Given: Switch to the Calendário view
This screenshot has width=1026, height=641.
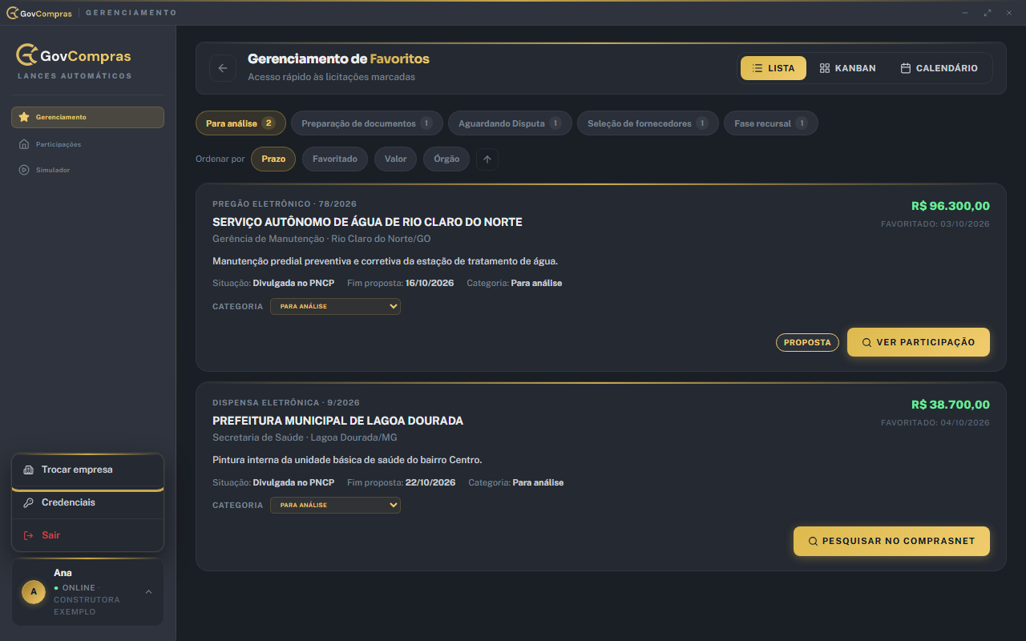Looking at the screenshot, I should [939, 68].
